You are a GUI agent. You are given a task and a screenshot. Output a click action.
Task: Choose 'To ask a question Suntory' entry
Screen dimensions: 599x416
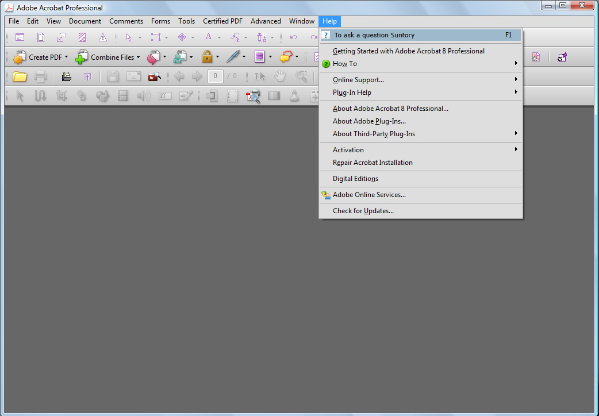(421, 35)
